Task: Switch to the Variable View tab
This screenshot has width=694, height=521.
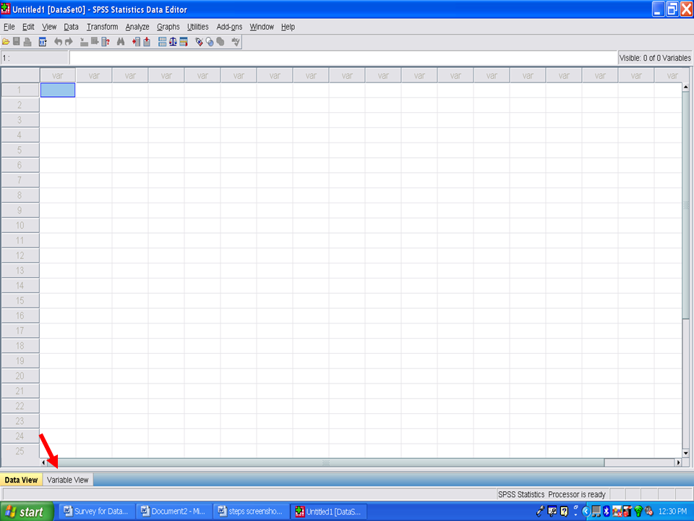Action: [68, 480]
